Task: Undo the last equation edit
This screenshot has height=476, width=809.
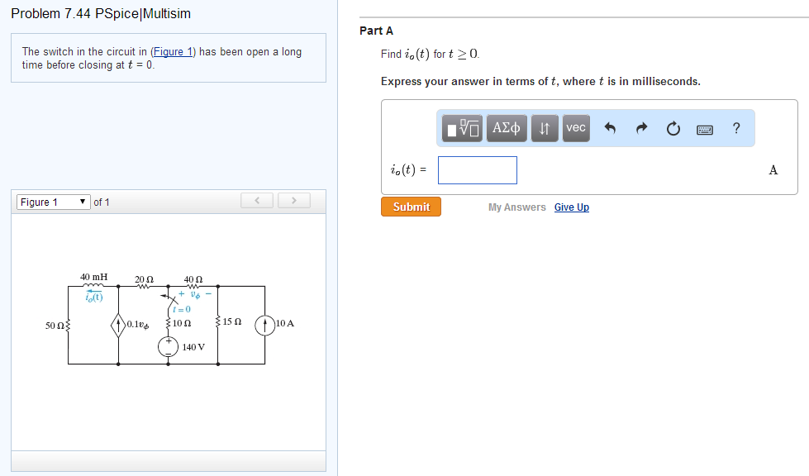Action: tap(609, 128)
